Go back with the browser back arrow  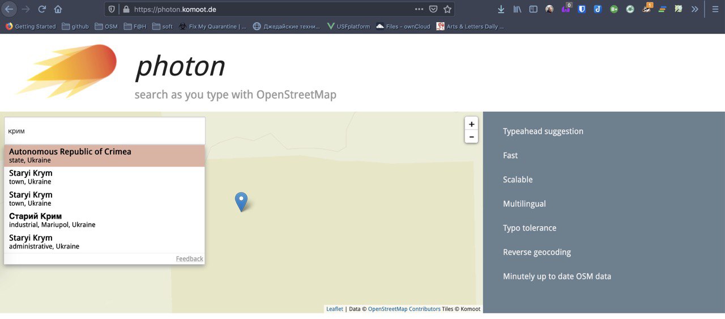tap(9, 9)
